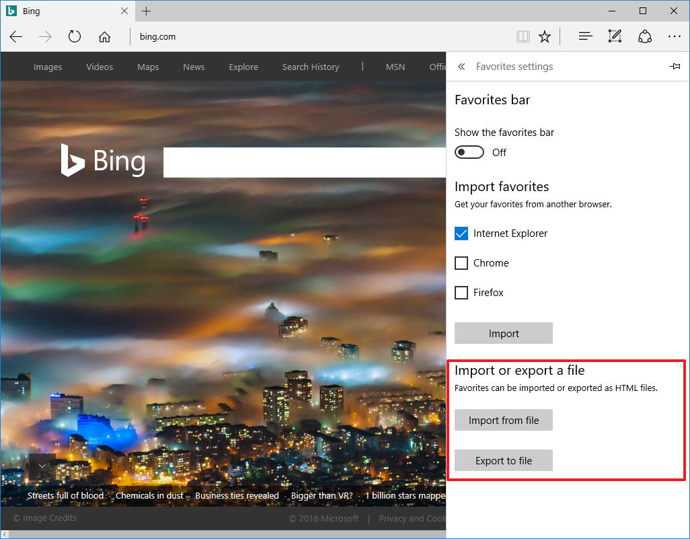Screen dimensions: 690x539
Task: Click the Bing logo on the page
Action: click(x=104, y=161)
